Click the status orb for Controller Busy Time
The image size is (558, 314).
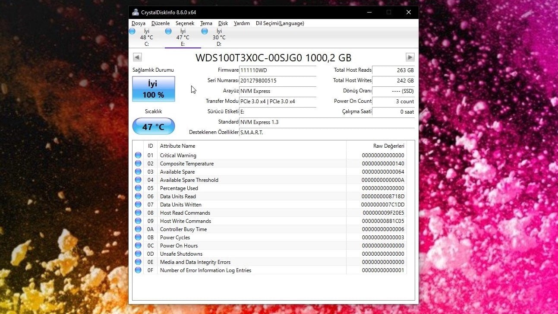tap(138, 229)
